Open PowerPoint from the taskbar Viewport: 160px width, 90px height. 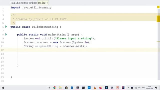(117, 88)
